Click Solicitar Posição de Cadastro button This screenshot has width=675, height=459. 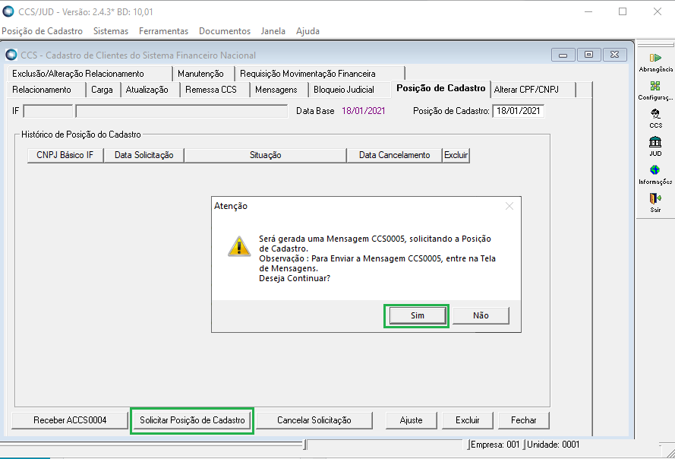click(192, 420)
